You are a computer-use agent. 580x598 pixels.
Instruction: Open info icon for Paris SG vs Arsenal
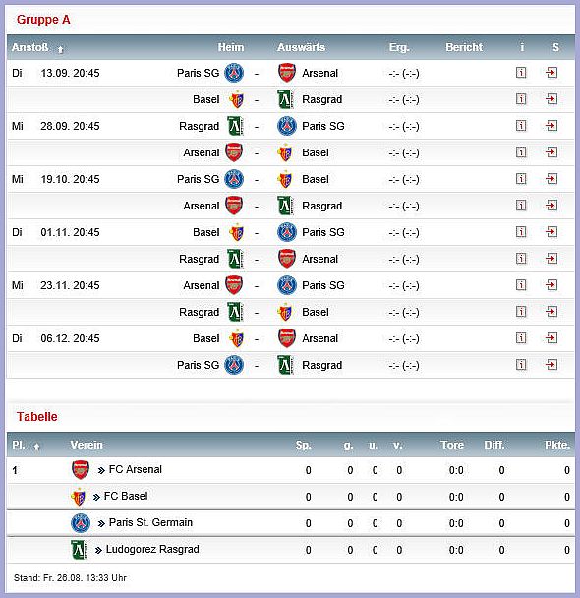(x=521, y=73)
